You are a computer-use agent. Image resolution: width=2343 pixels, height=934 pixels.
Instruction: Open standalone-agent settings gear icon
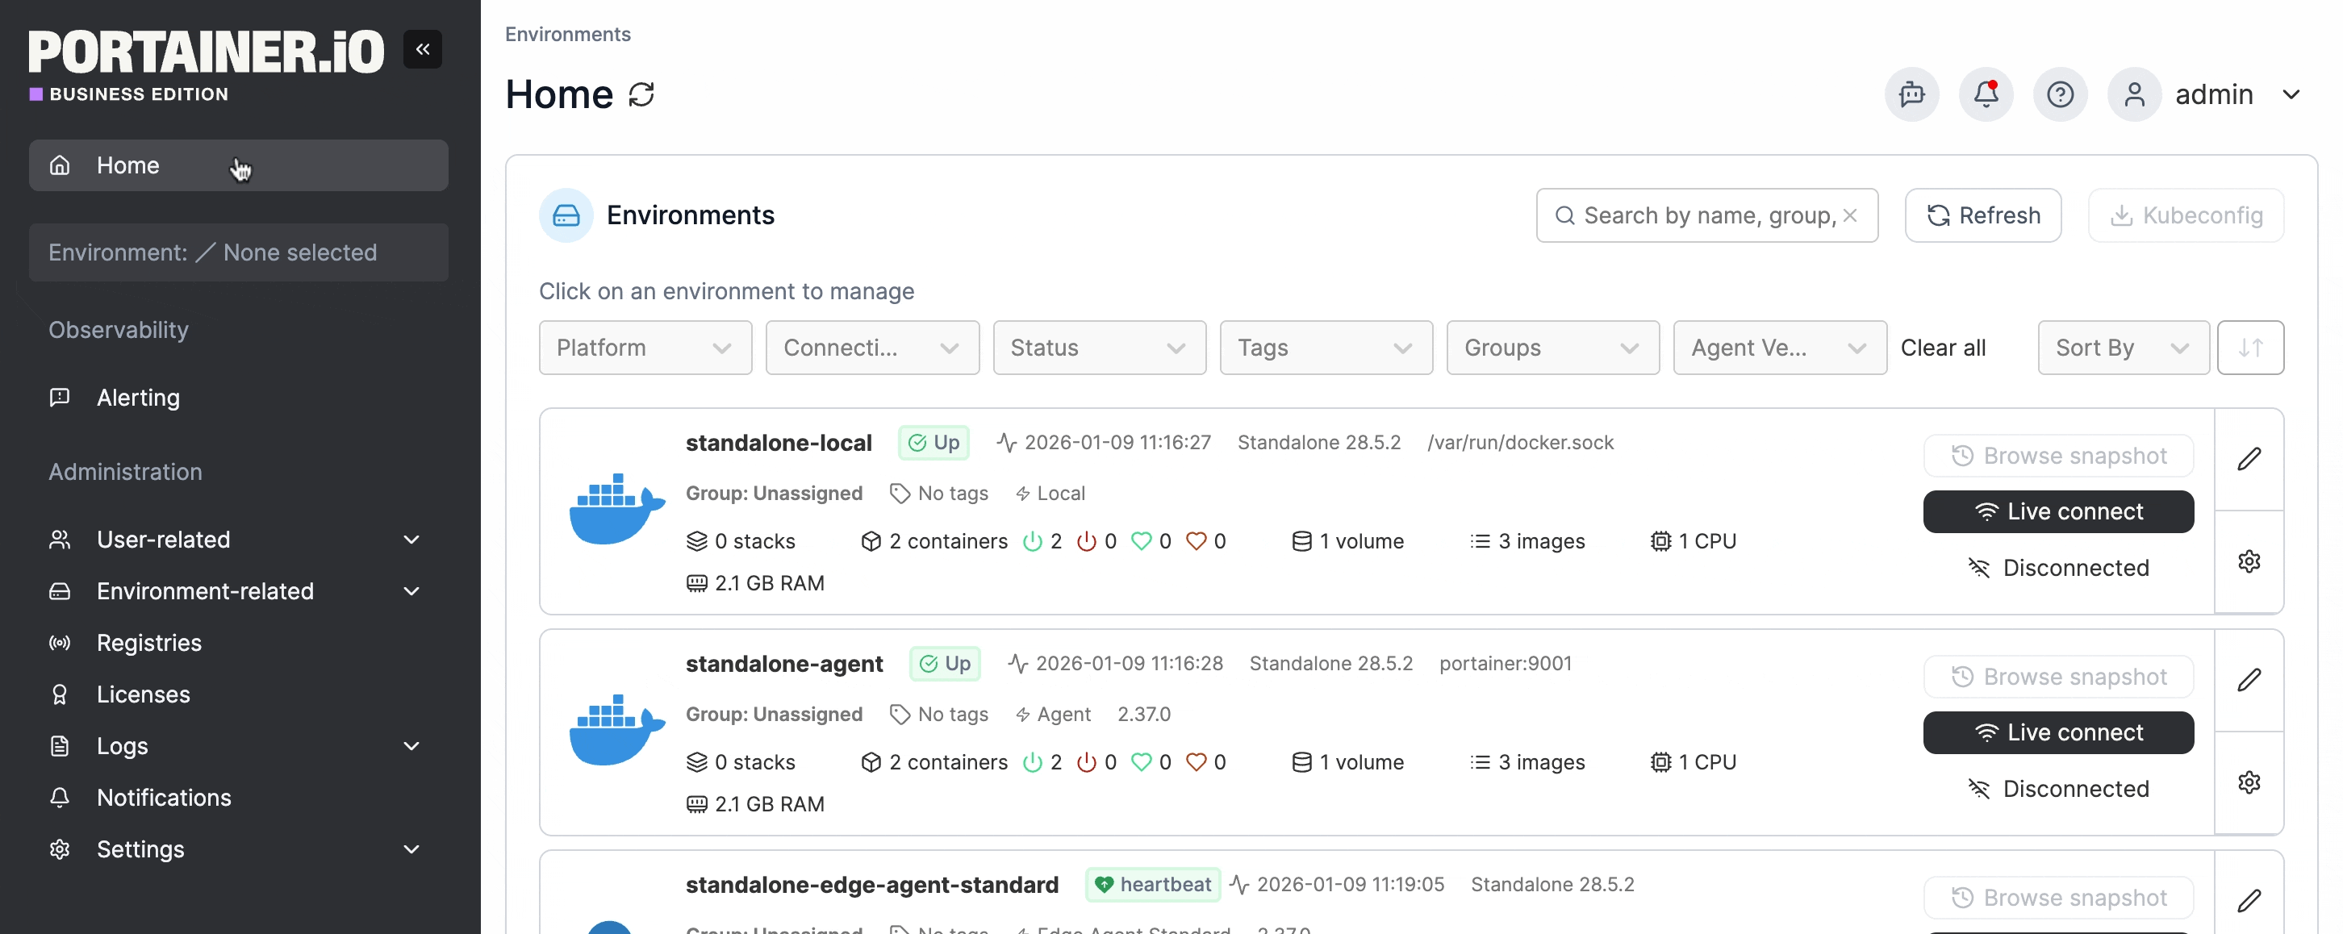click(x=2249, y=782)
